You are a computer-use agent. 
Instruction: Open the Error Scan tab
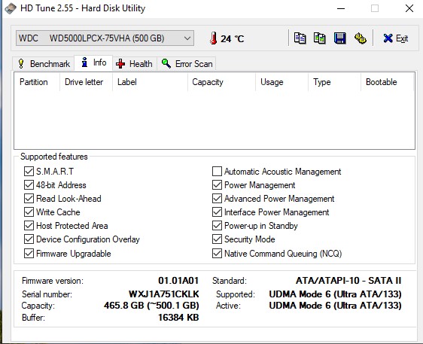[x=187, y=64]
